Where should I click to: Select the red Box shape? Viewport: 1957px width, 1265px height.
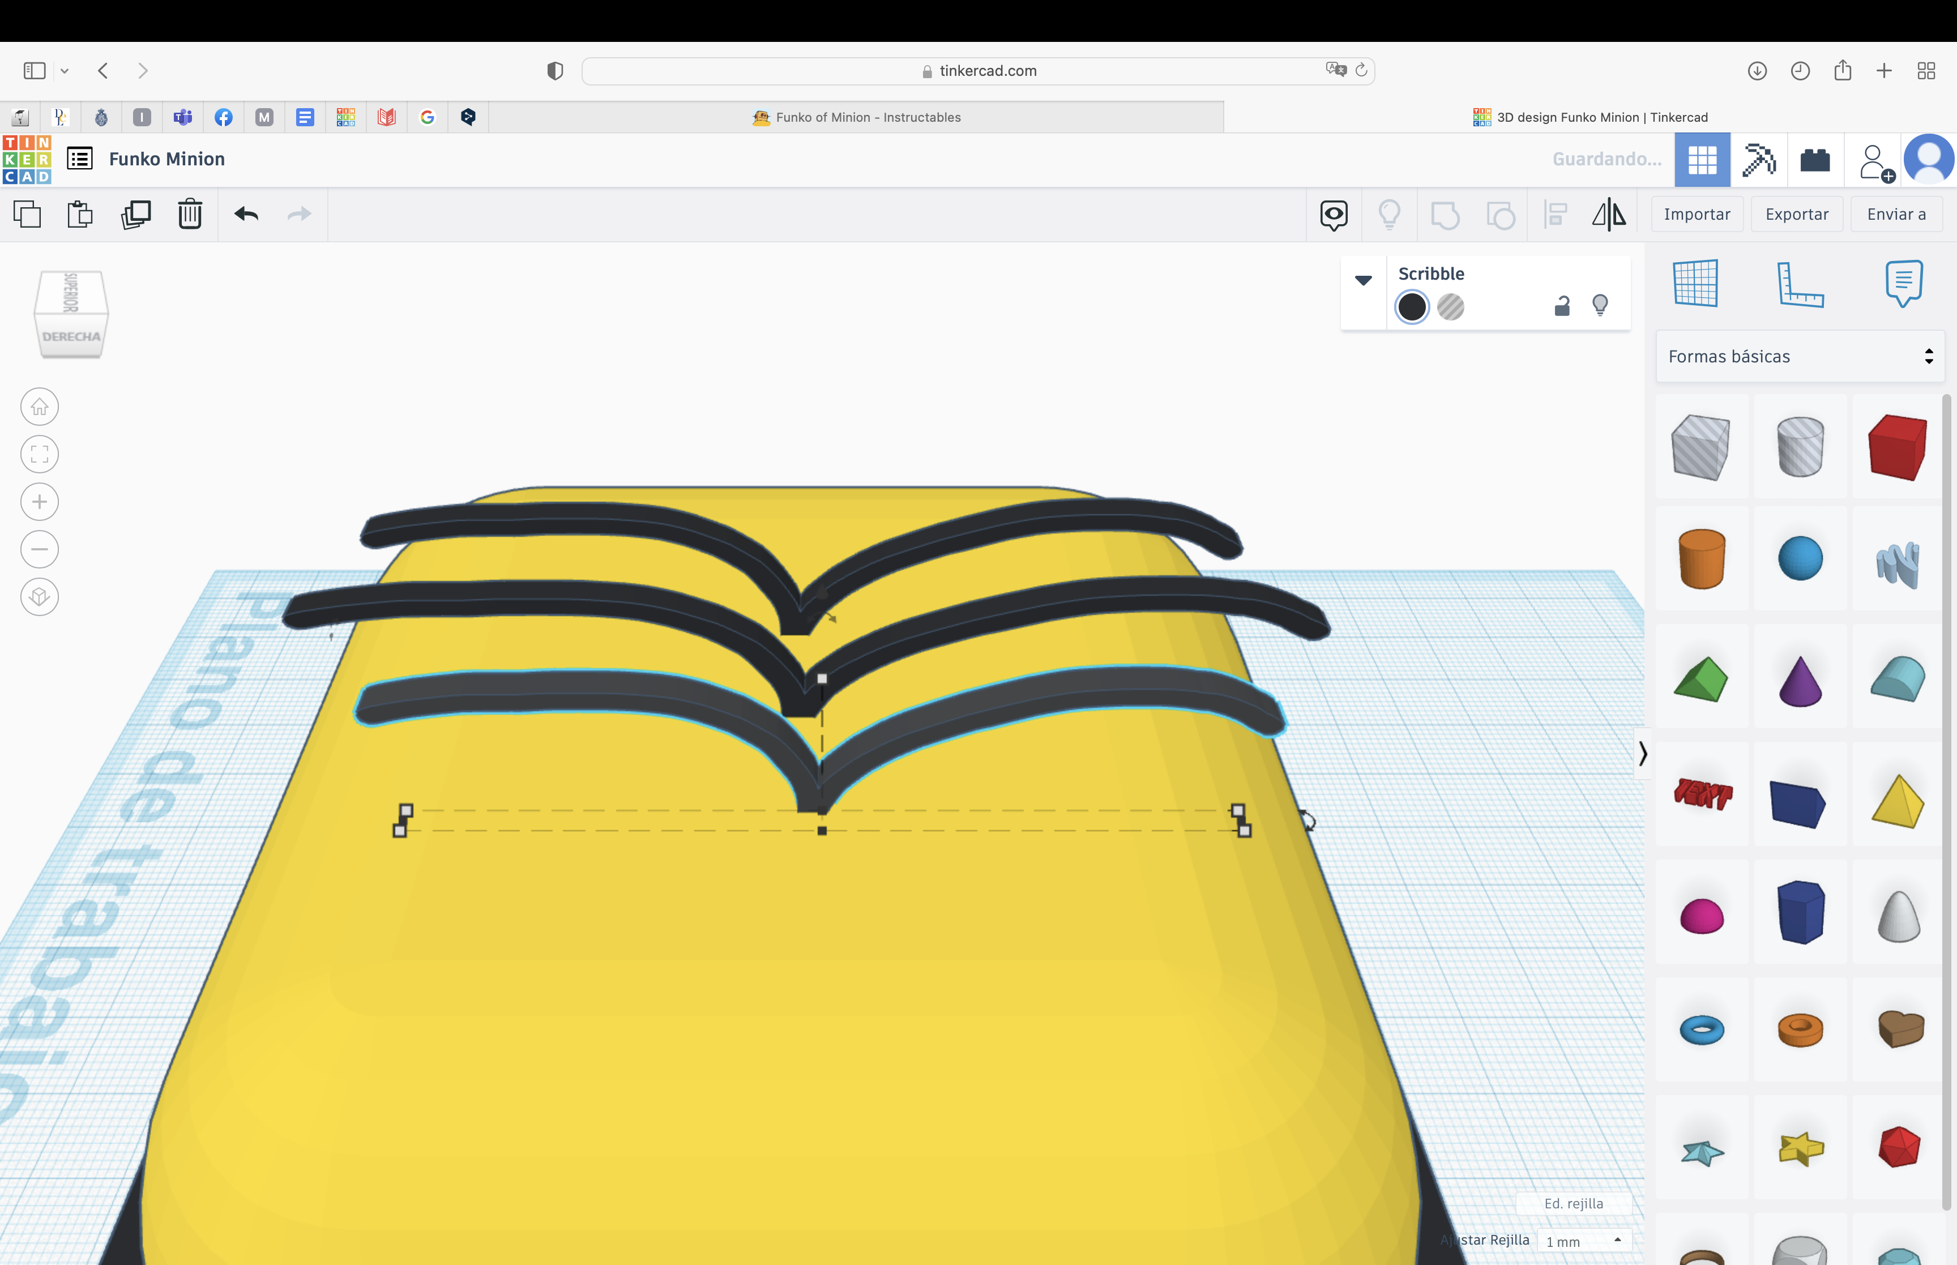coord(1898,447)
